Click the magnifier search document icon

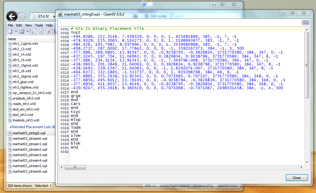click(x=34, y=31)
